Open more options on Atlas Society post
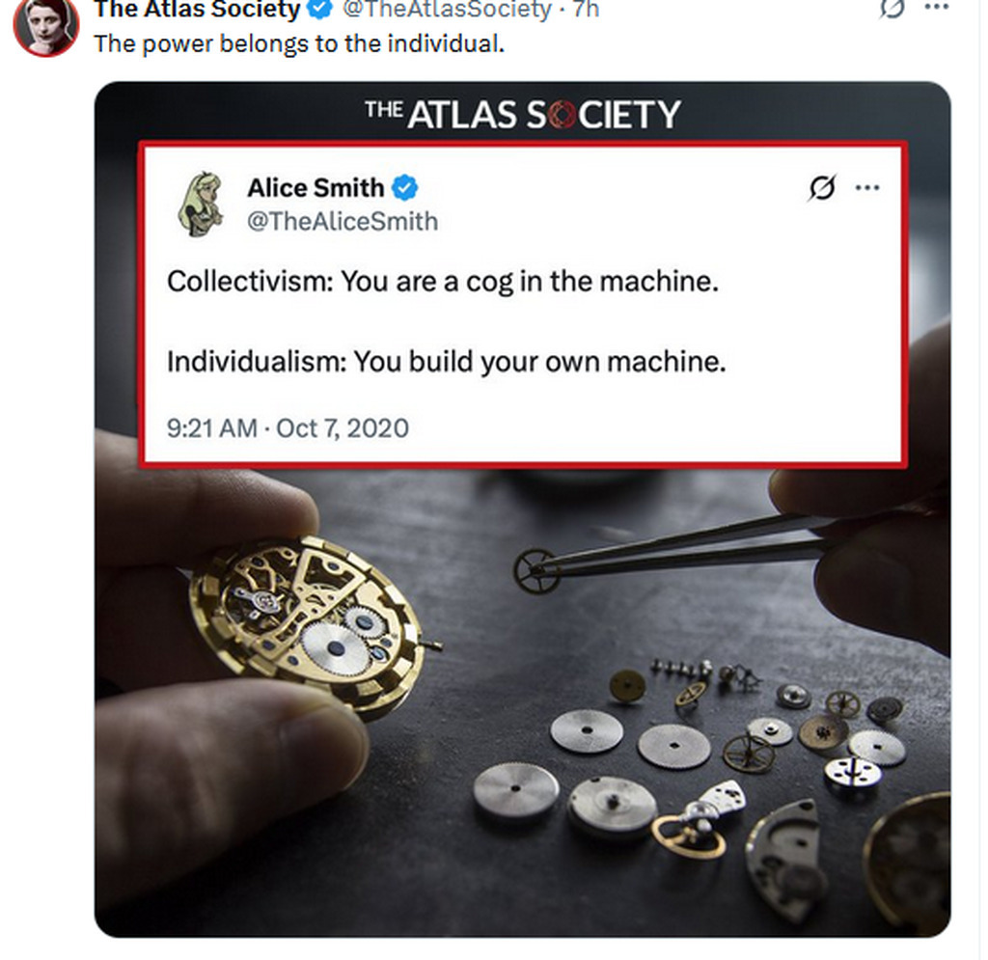Viewport: 988px width, 960px height. coord(936,8)
